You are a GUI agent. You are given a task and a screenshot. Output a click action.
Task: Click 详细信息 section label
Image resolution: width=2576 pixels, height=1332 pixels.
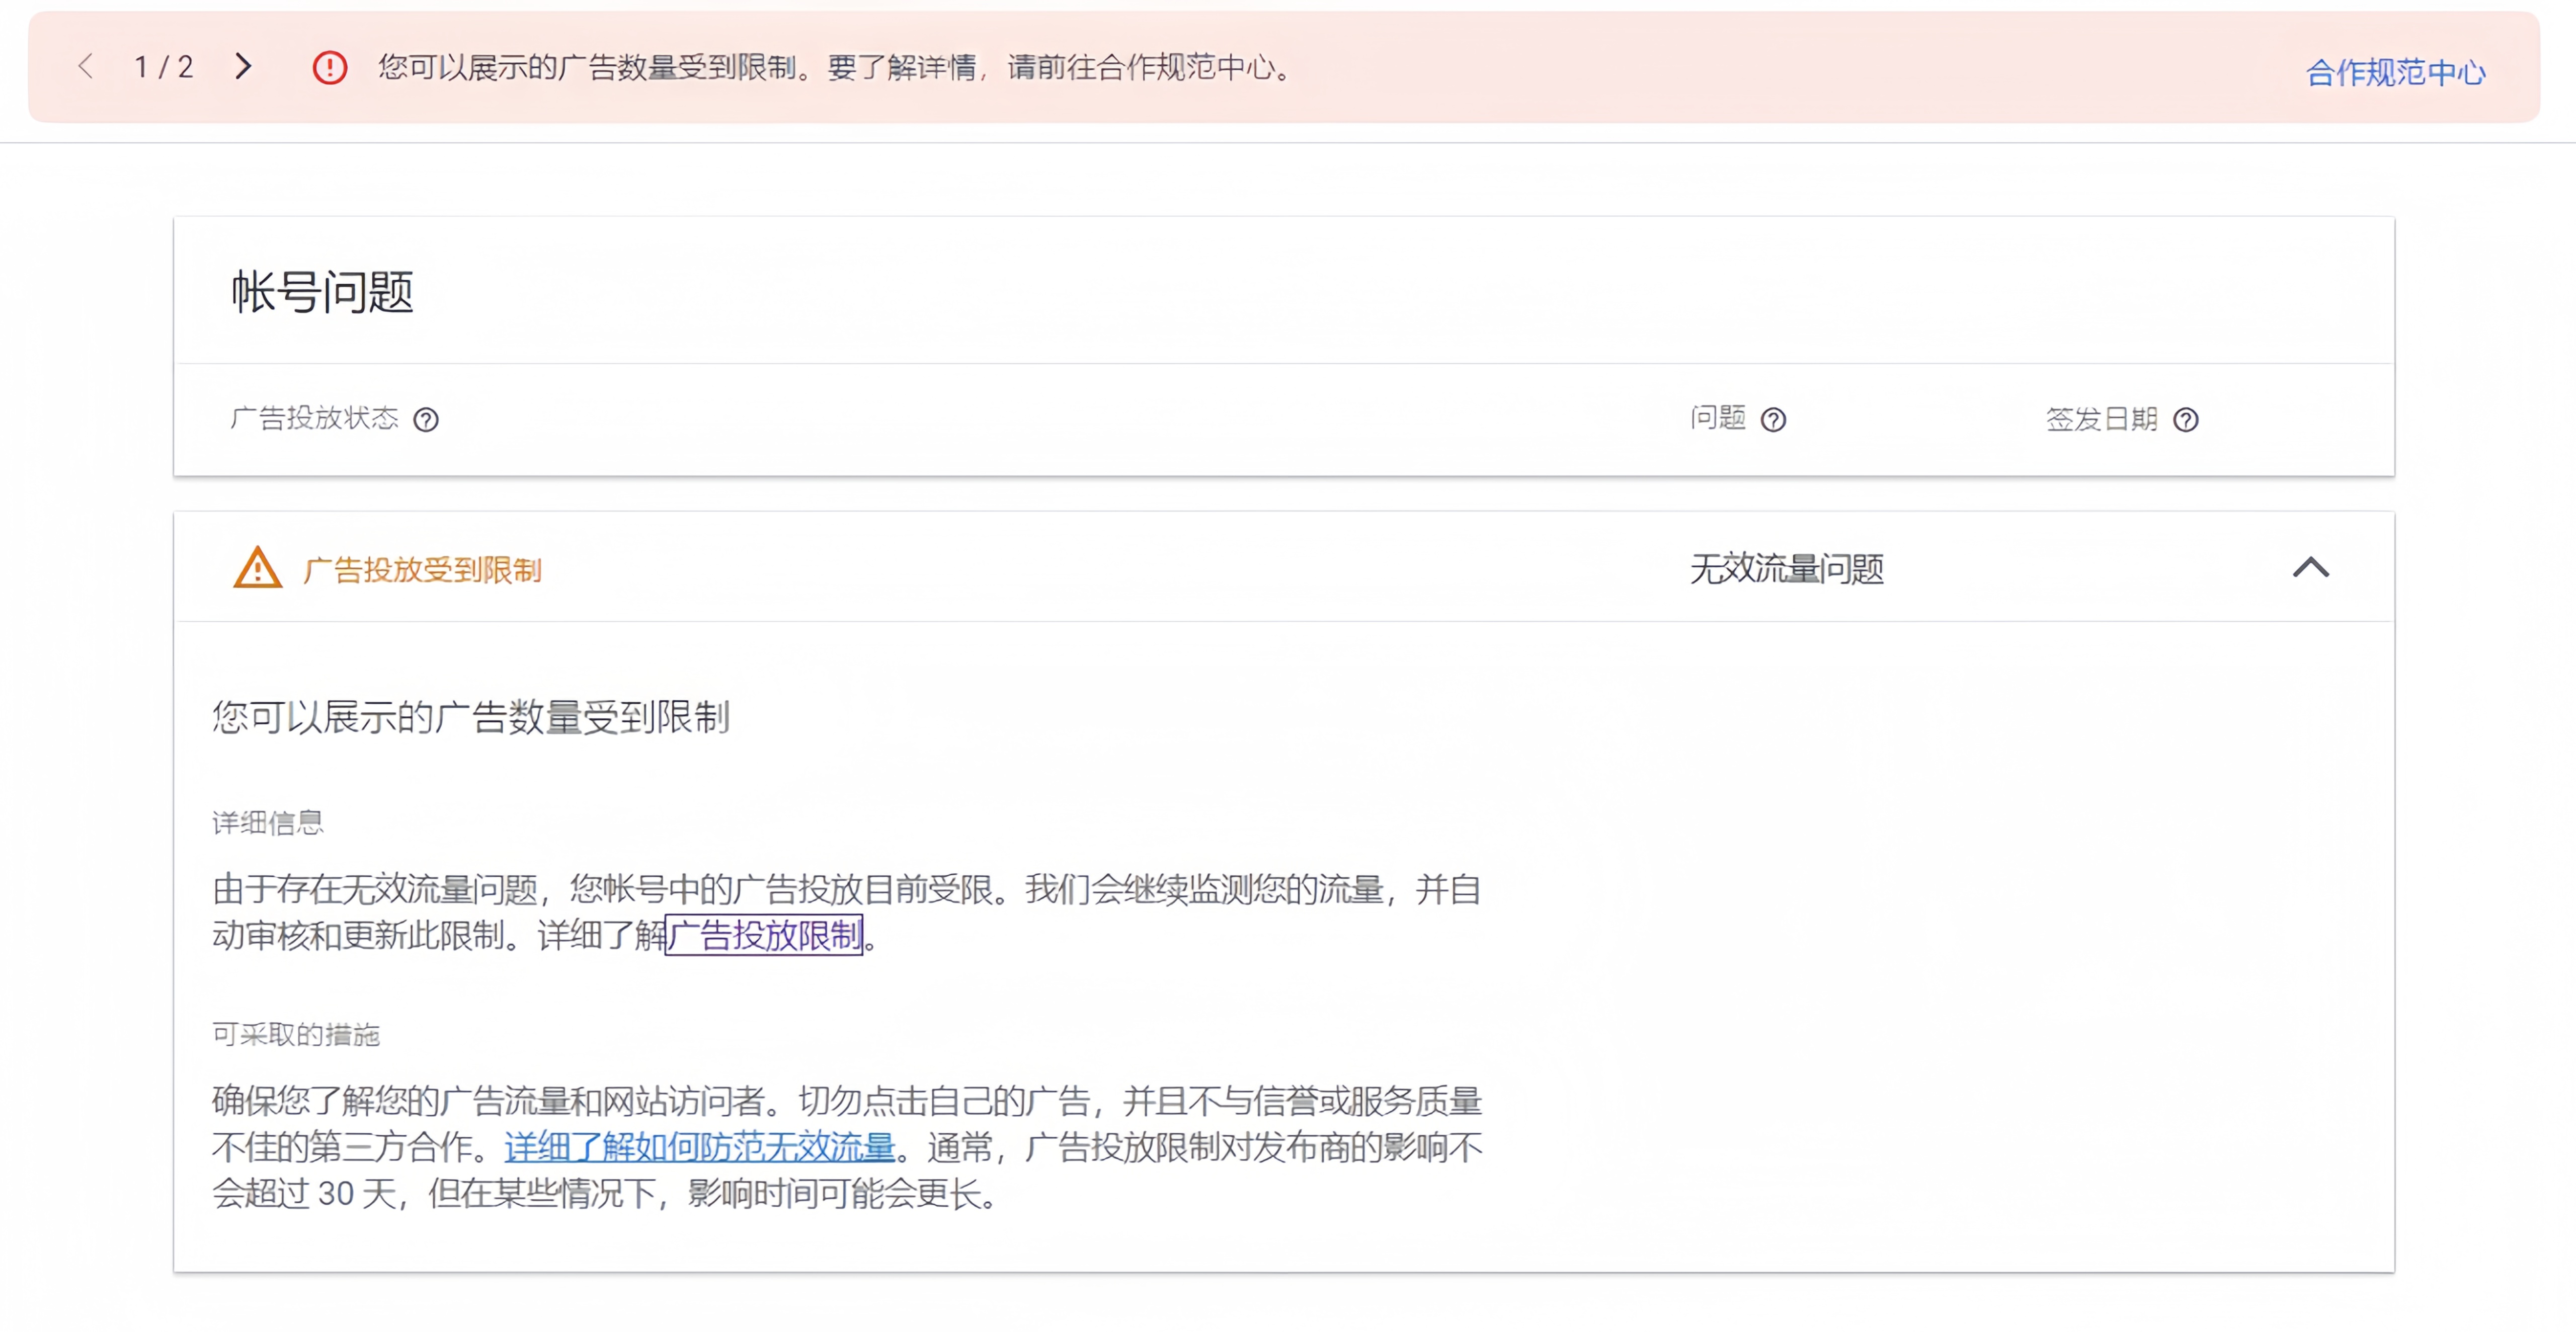[268, 823]
